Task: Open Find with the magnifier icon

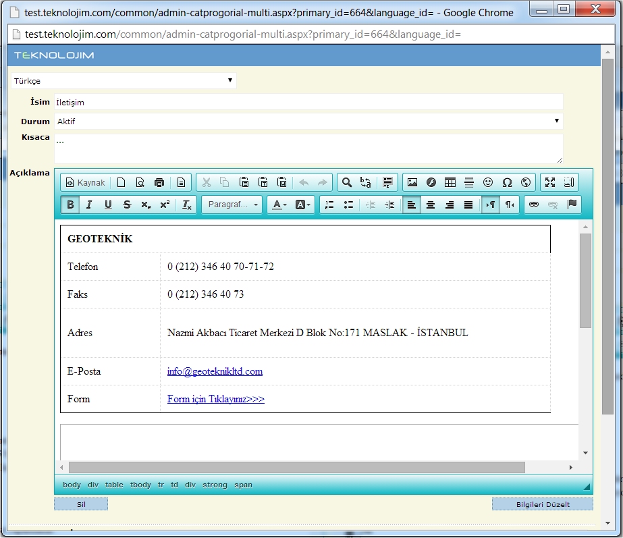Action: (x=347, y=182)
